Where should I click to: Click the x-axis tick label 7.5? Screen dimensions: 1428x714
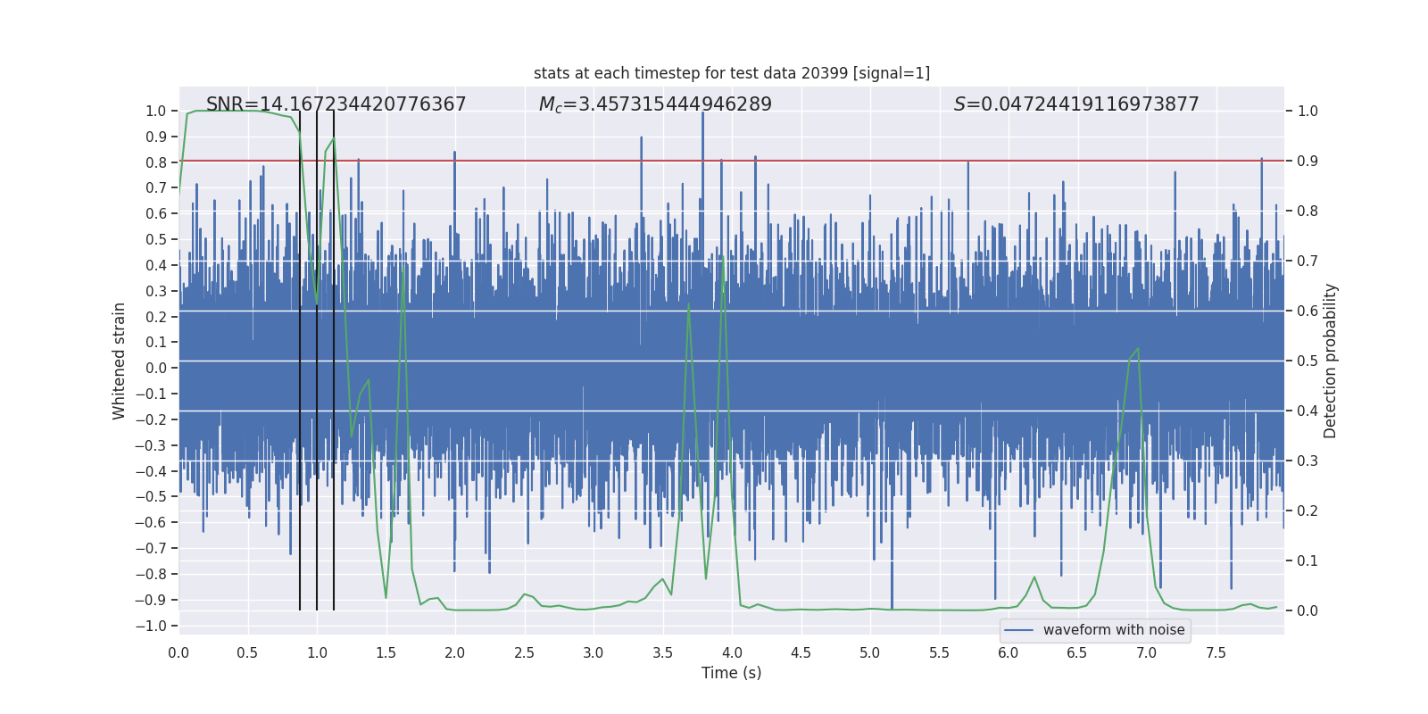pyautogui.click(x=1216, y=652)
